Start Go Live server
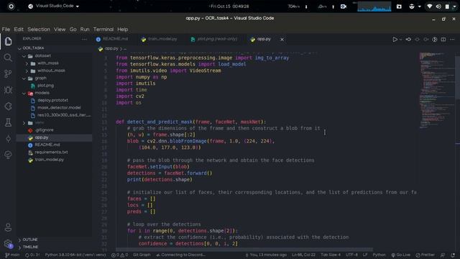 click(x=401, y=255)
